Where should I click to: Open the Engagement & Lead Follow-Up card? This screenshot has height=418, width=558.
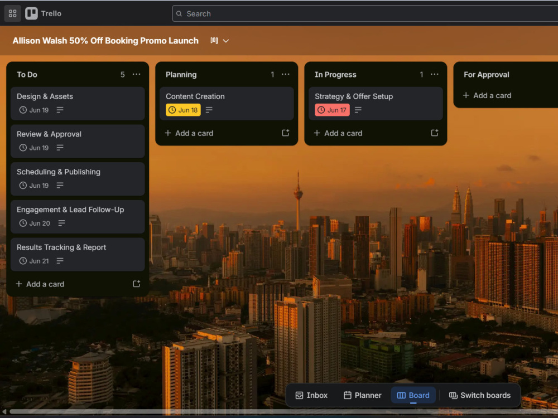coord(78,216)
